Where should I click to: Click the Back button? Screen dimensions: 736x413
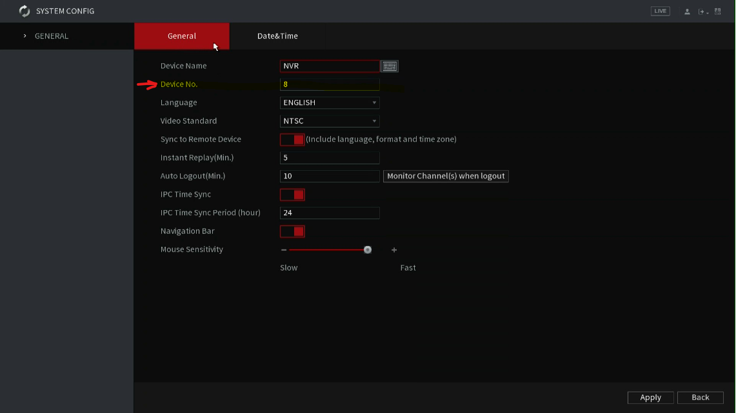click(701, 397)
